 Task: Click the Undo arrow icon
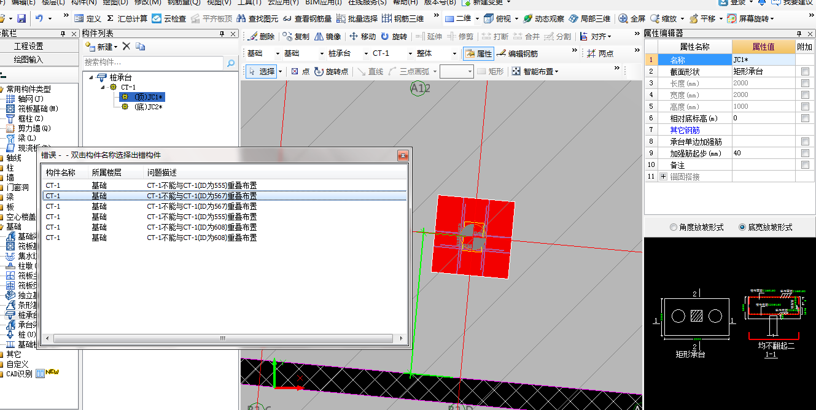click(x=39, y=19)
